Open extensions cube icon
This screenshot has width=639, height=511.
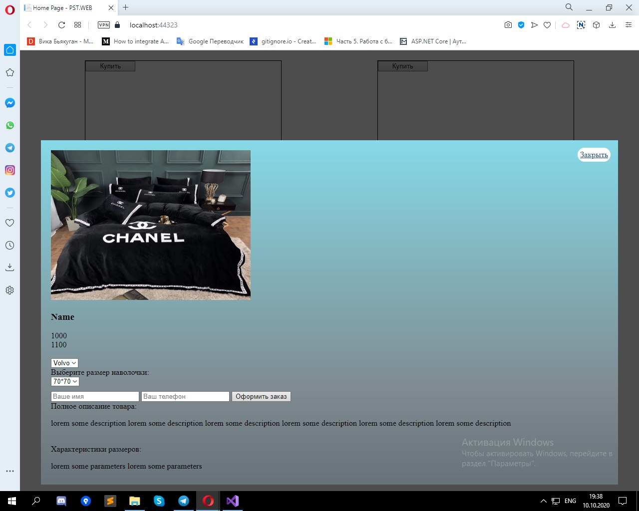click(x=596, y=25)
